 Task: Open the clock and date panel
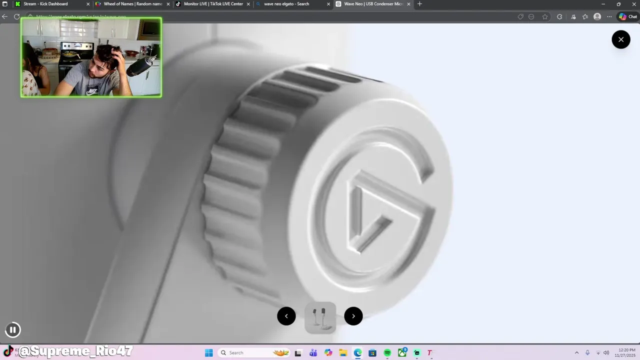626,353
